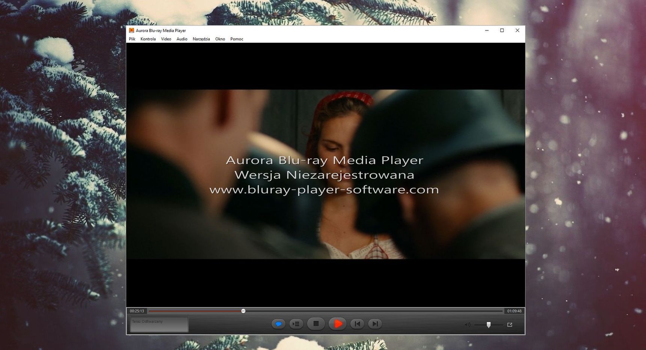Open the Okno menu

click(x=220, y=39)
